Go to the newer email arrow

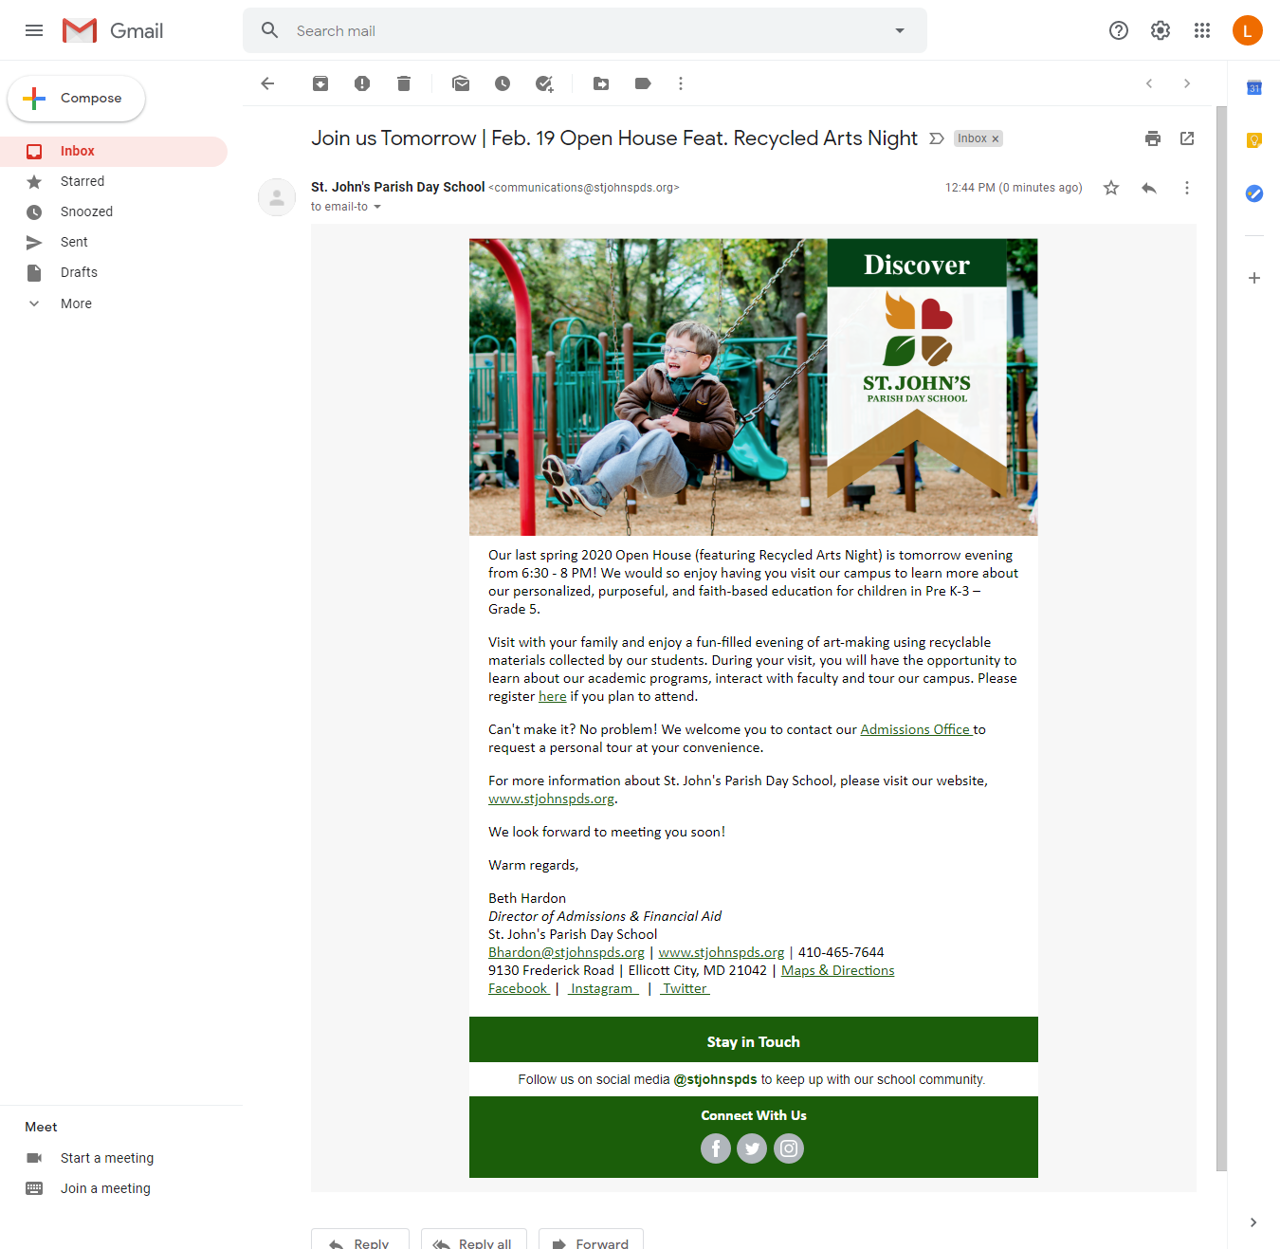point(1149,83)
